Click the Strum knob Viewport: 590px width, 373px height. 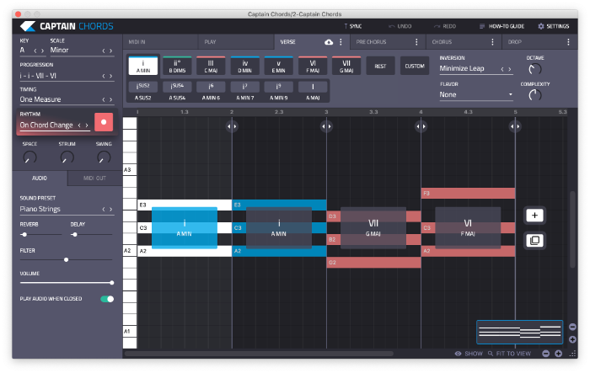tap(67, 157)
